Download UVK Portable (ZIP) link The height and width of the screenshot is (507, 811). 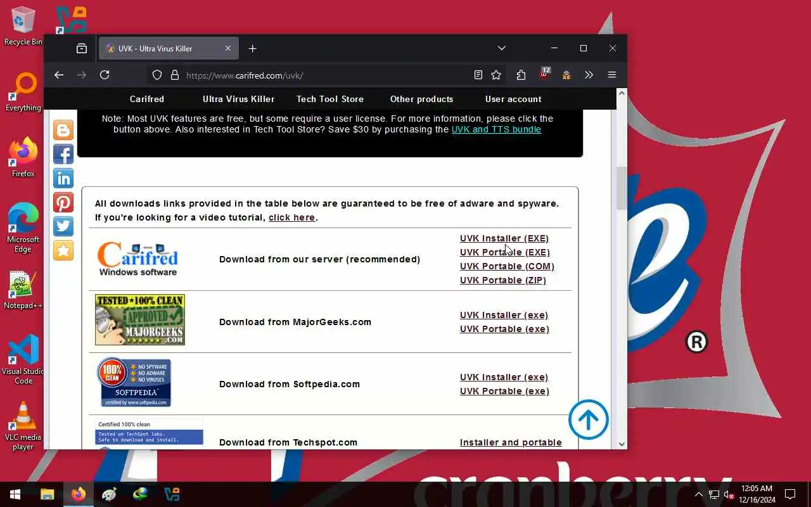[503, 280]
